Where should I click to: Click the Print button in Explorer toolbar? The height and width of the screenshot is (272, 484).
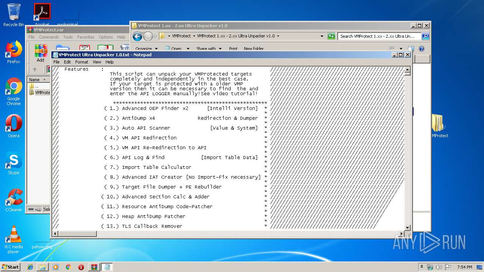point(233,49)
